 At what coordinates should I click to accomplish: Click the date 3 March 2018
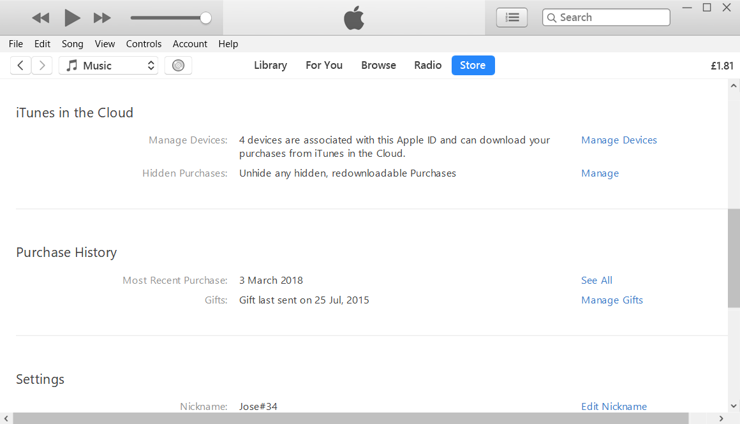[271, 280]
